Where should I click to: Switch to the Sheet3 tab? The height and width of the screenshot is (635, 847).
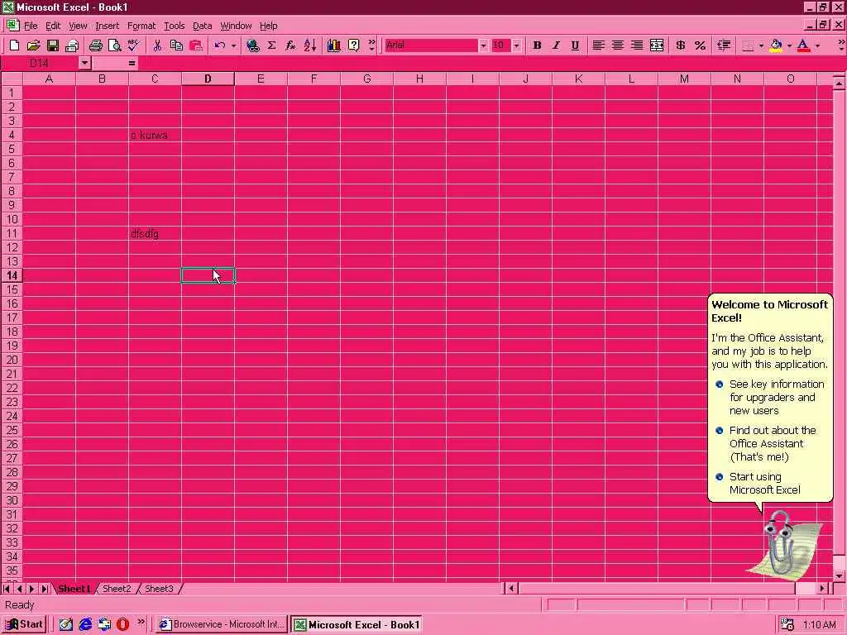tap(159, 589)
